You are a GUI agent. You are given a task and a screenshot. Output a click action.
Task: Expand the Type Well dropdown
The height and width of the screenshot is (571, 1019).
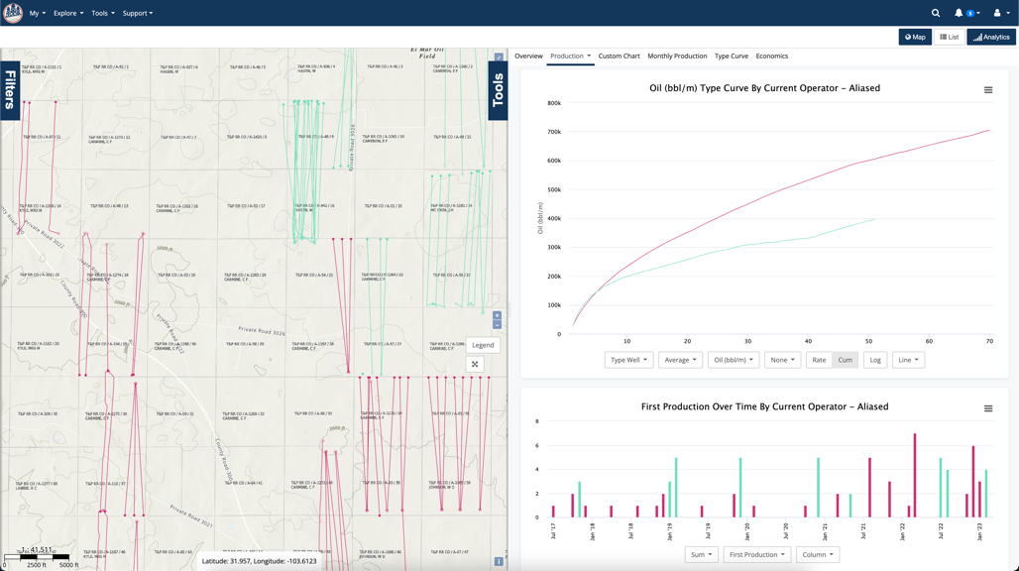click(628, 360)
